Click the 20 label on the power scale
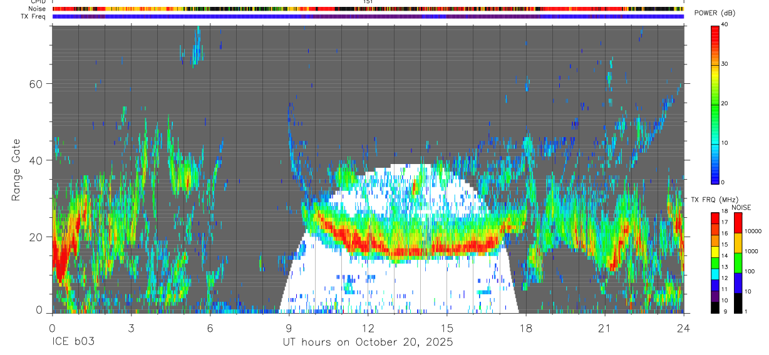Image resolution: width=769 pixels, height=355 pixels. coord(724,103)
